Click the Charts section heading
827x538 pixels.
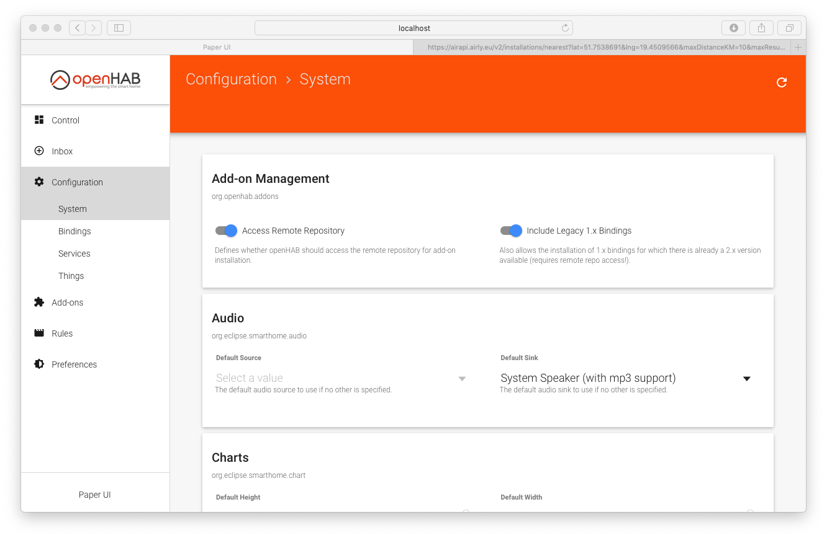click(230, 457)
